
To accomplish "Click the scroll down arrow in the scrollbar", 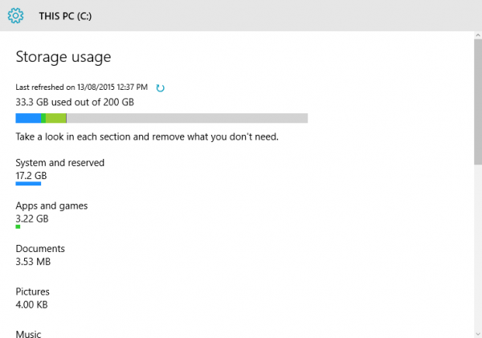I will (478, 334).
